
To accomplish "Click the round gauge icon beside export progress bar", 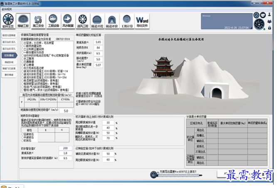I will pos(154,175).
